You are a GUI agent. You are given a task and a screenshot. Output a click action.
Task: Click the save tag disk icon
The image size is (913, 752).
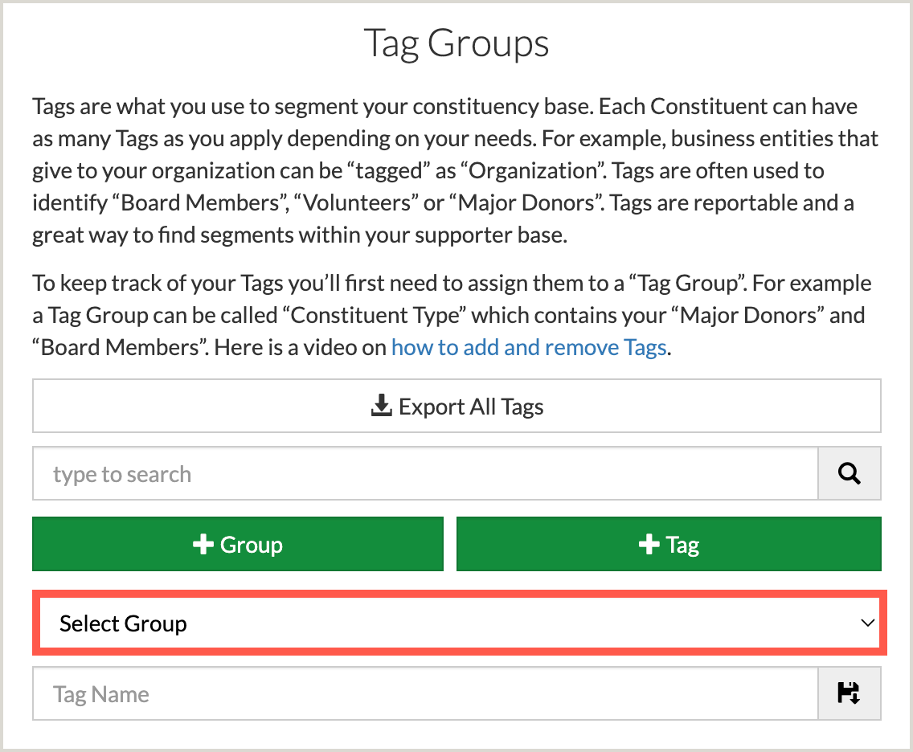tap(849, 693)
